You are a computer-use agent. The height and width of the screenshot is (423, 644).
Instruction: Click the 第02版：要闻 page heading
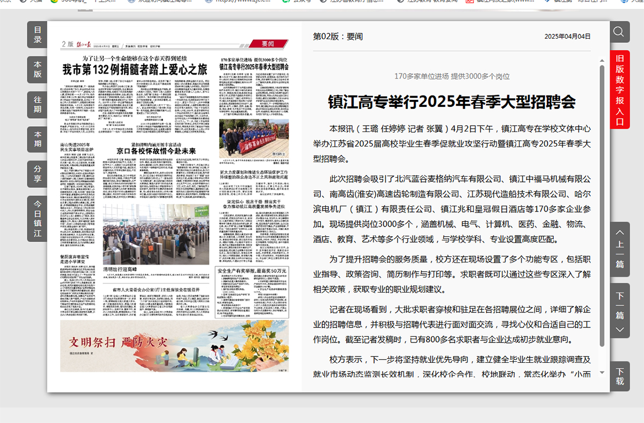[338, 37]
